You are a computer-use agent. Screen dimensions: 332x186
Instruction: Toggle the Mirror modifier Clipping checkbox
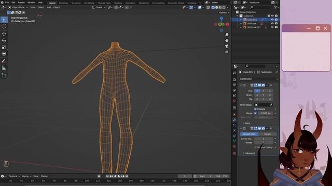pos(255,109)
